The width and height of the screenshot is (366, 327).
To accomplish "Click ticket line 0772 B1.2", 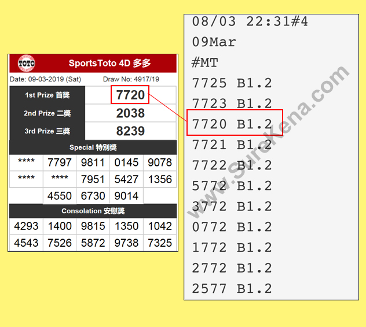I will click(232, 227).
